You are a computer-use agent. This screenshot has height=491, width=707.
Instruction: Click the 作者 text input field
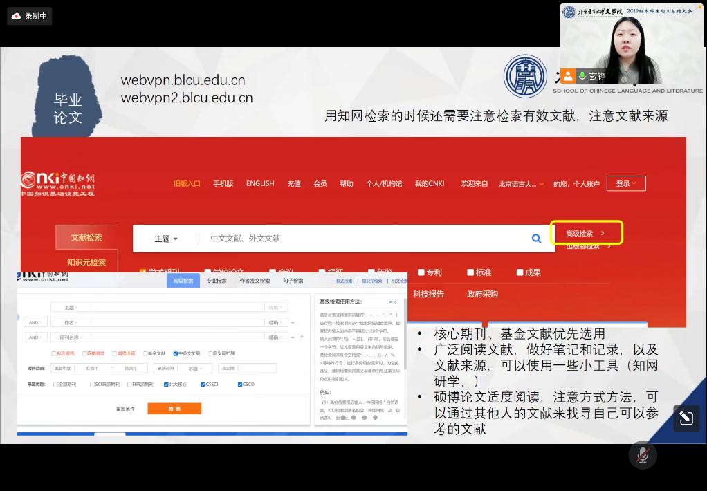(x=177, y=322)
